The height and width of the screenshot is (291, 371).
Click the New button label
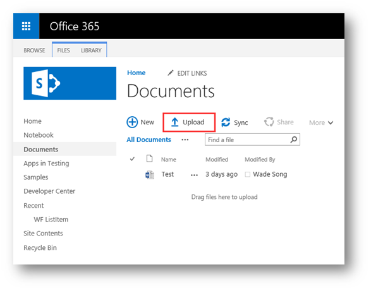tap(147, 122)
